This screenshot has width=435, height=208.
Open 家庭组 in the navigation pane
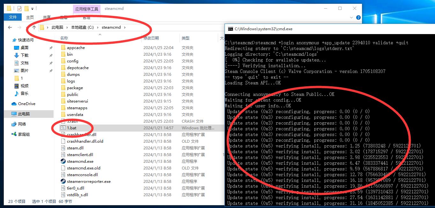pyautogui.click(x=24, y=134)
